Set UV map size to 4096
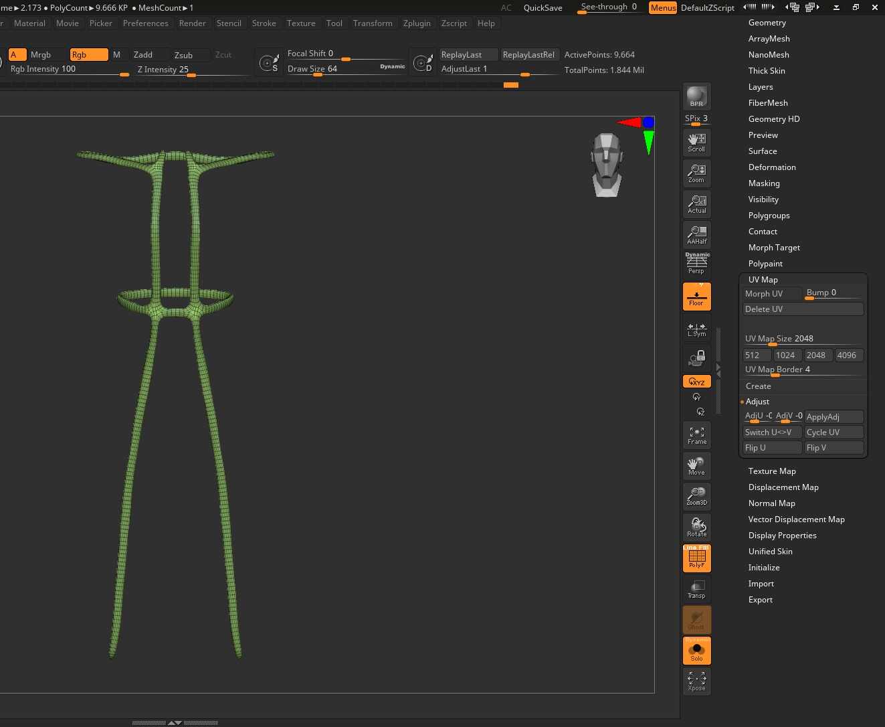This screenshot has height=727, width=885. click(849, 355)
